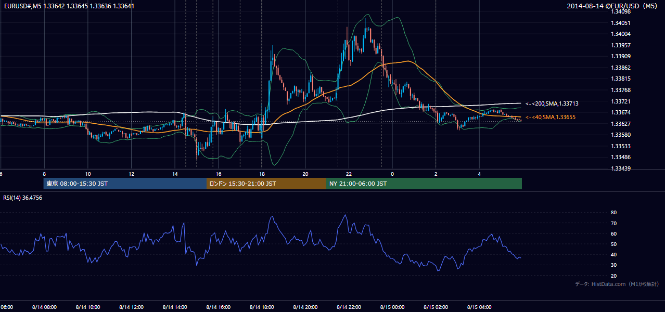Click the 8/14 10:00 bottom date label

click(x=88, y=307)
